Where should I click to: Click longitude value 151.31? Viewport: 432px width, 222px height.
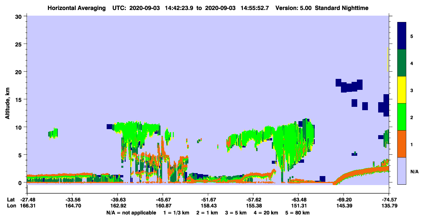click(x=298, y=206)
